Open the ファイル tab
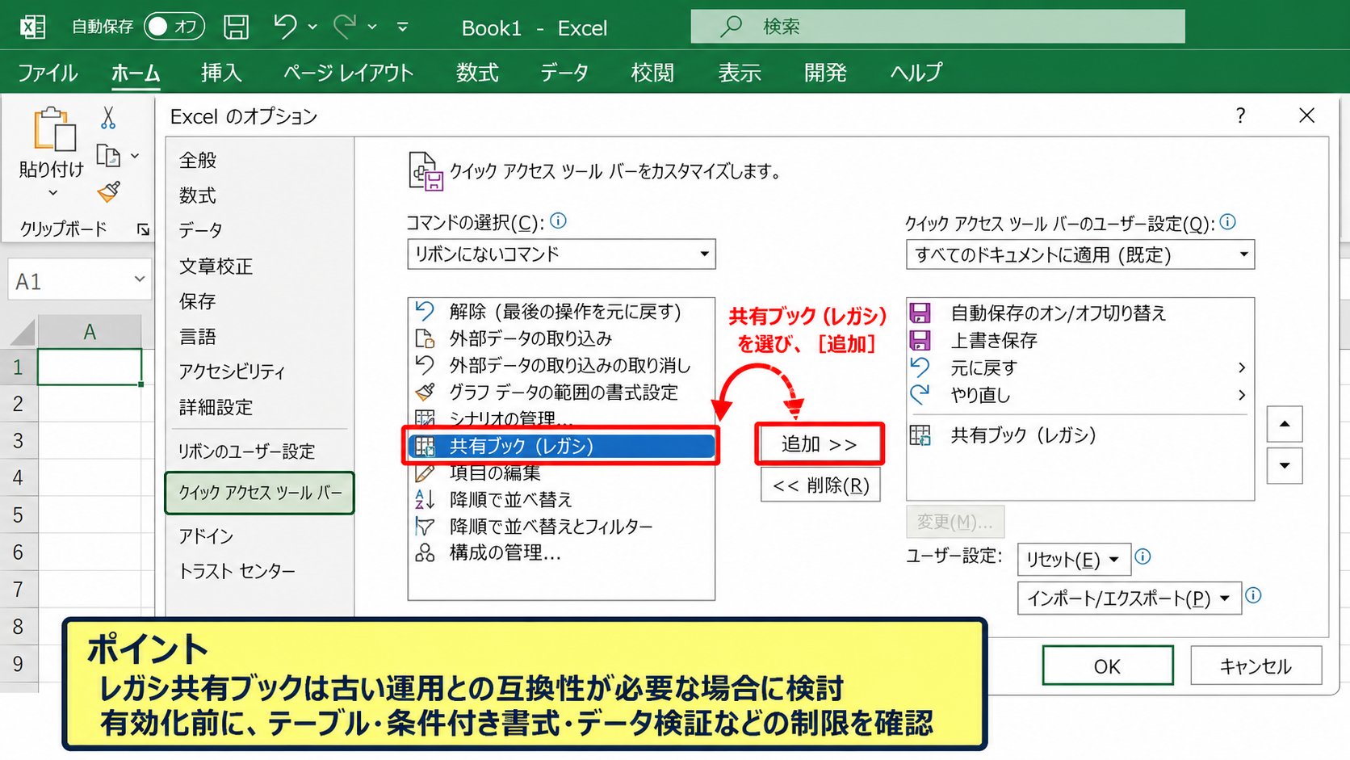The image size is (1350, 760). pyautogui.click(x=48, y=73)
